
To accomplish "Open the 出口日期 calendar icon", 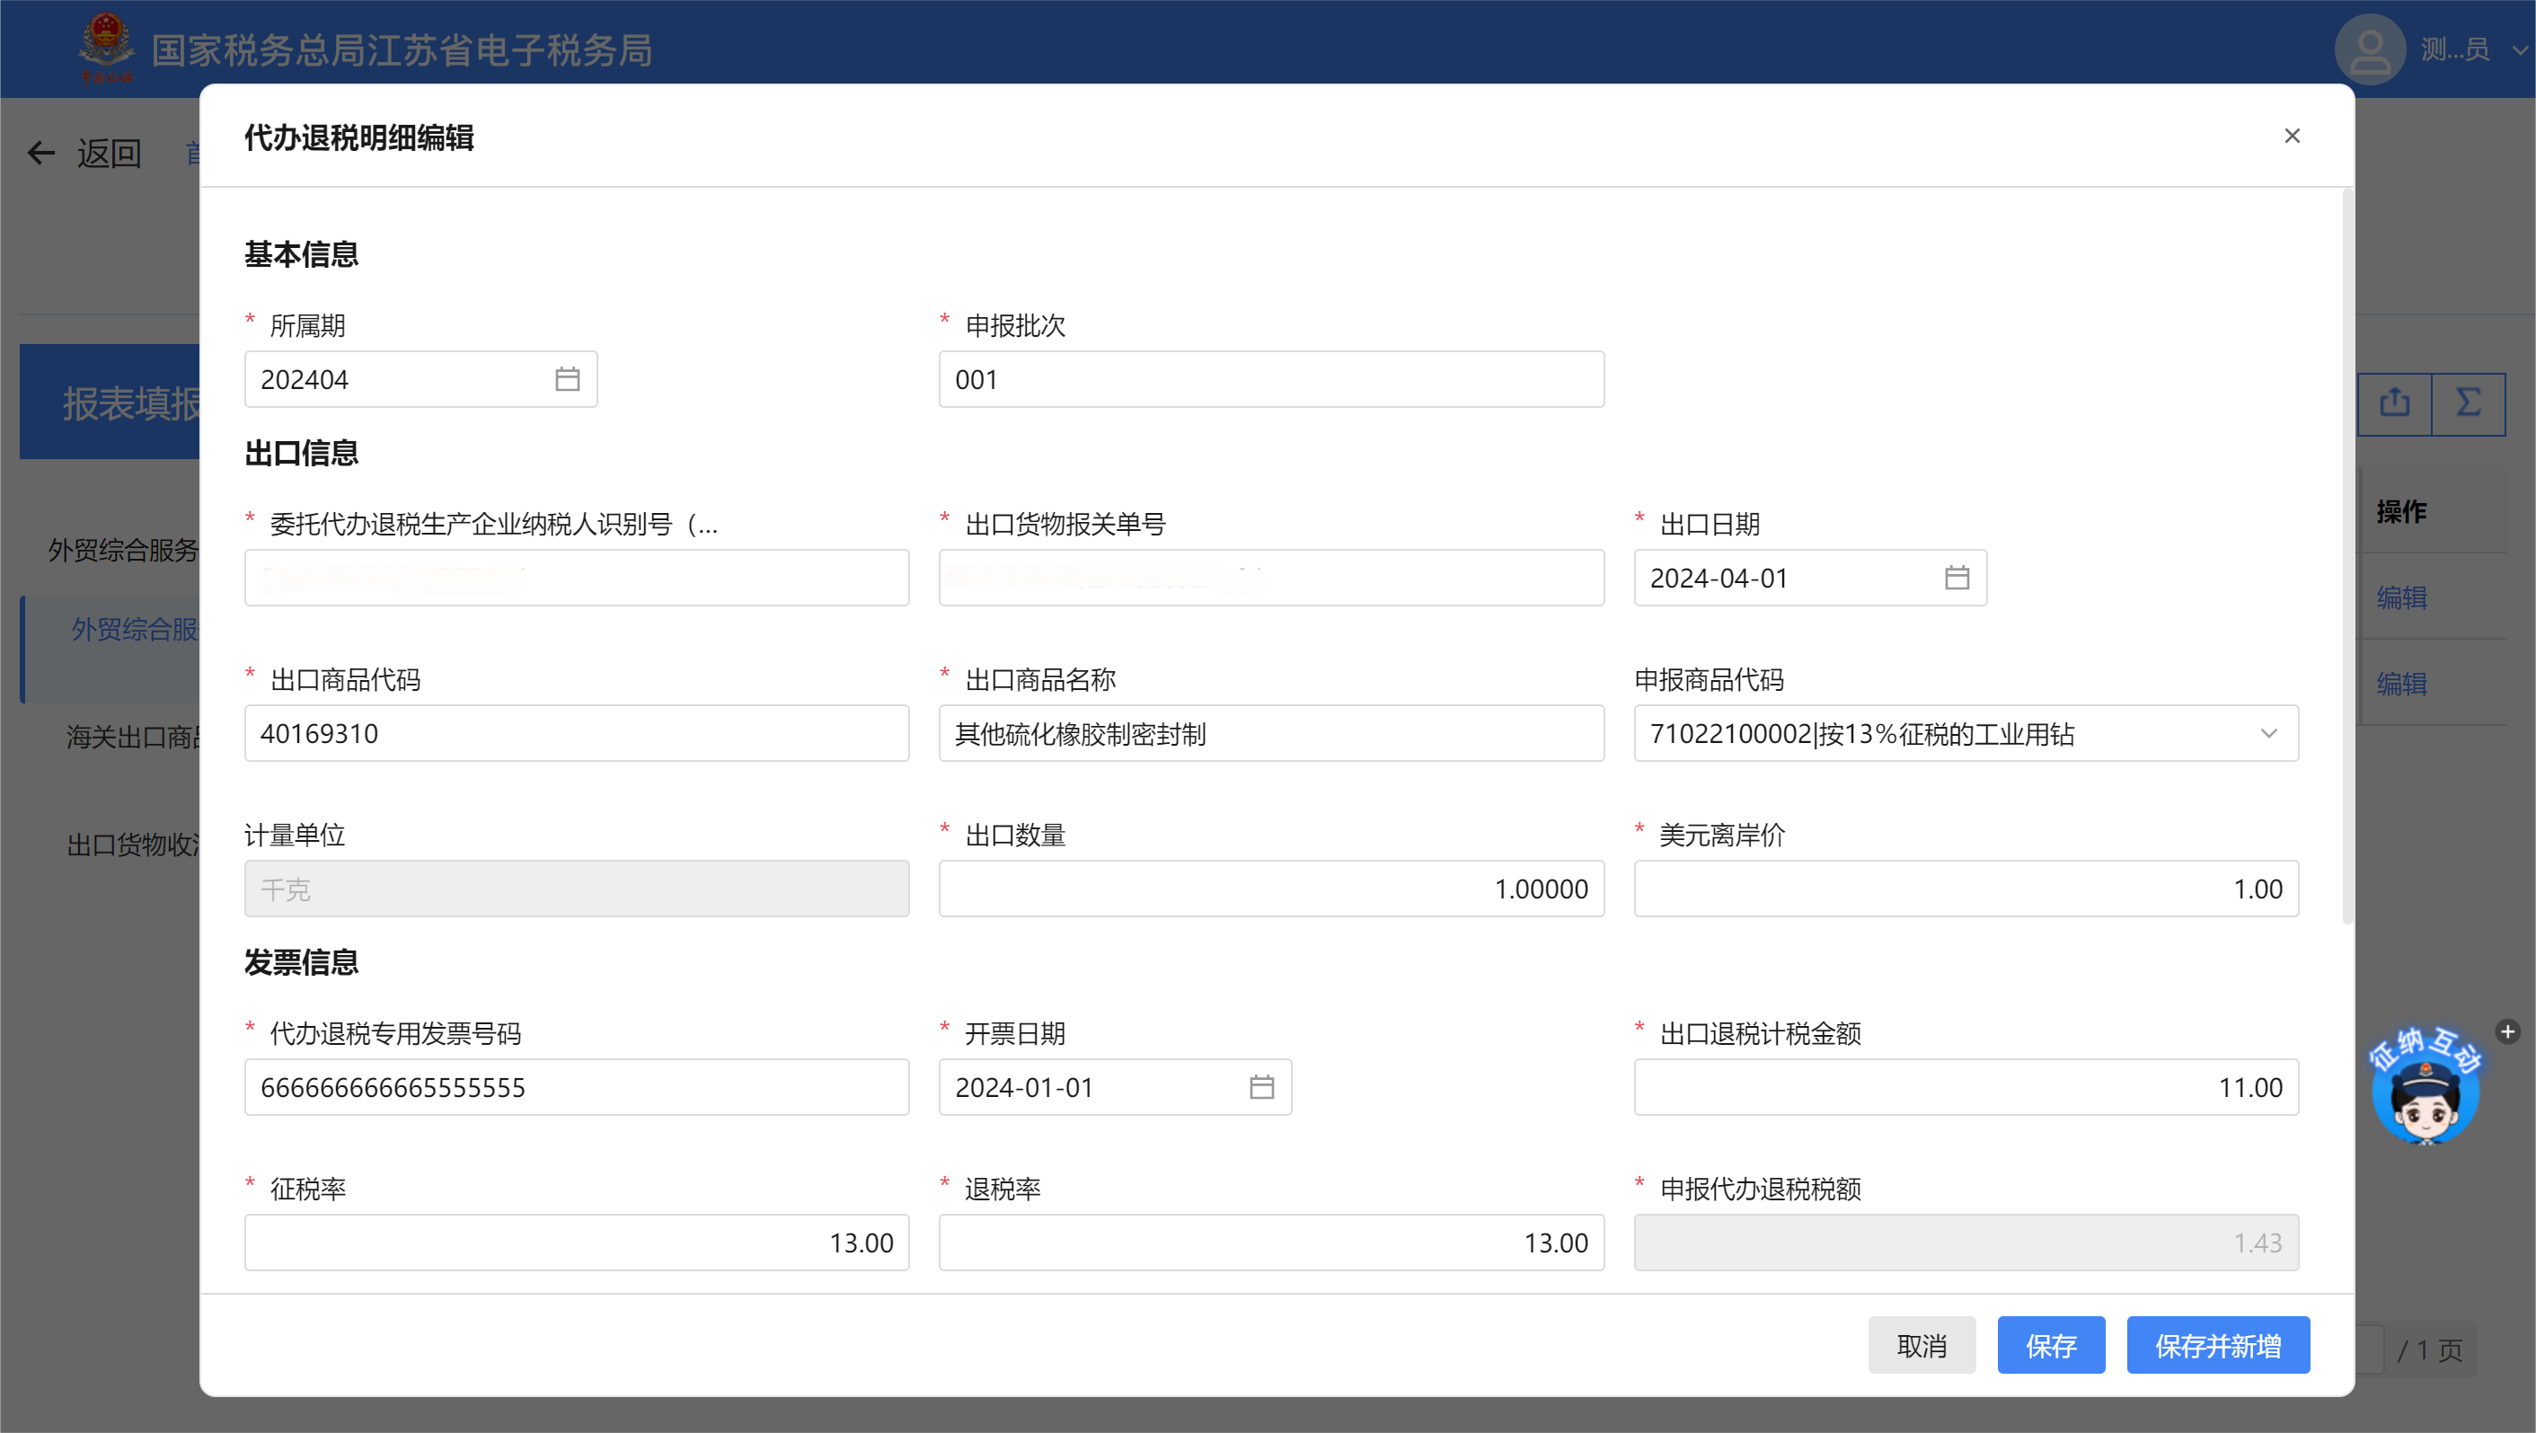I will click(x=1957, y=578).
